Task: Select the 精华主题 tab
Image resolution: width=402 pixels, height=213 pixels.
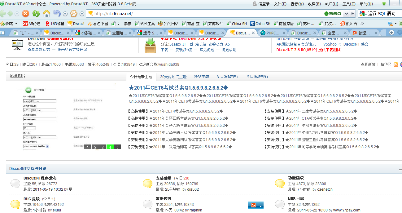Action: [202, 77]
